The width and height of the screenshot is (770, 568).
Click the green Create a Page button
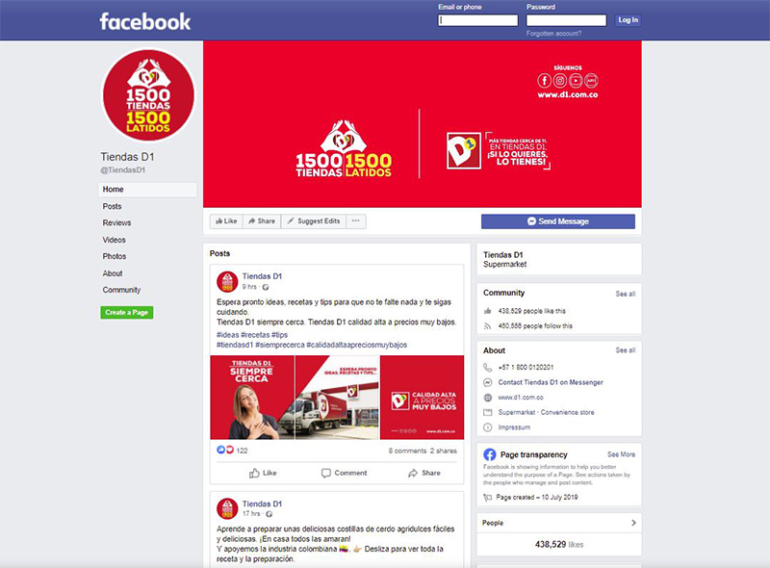coord(127,313)
